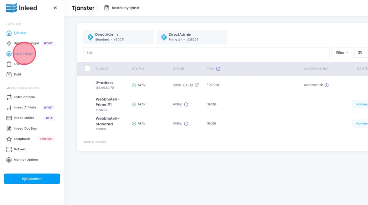Screen dimensions: 368x205
Task: Open Tjänster in the sidebar
Action: click(20, 33)
